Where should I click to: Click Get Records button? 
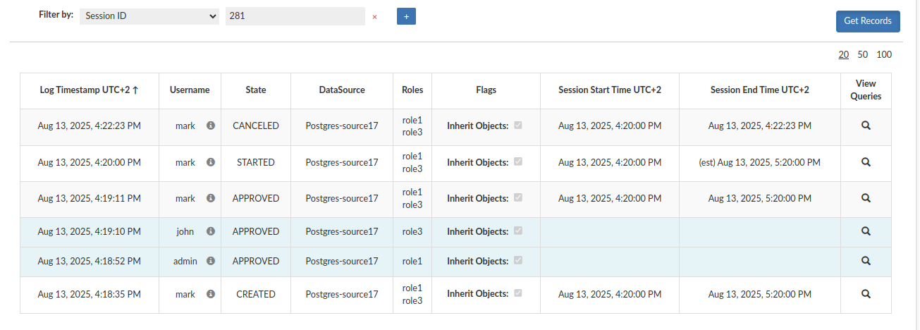coord(868,21)
